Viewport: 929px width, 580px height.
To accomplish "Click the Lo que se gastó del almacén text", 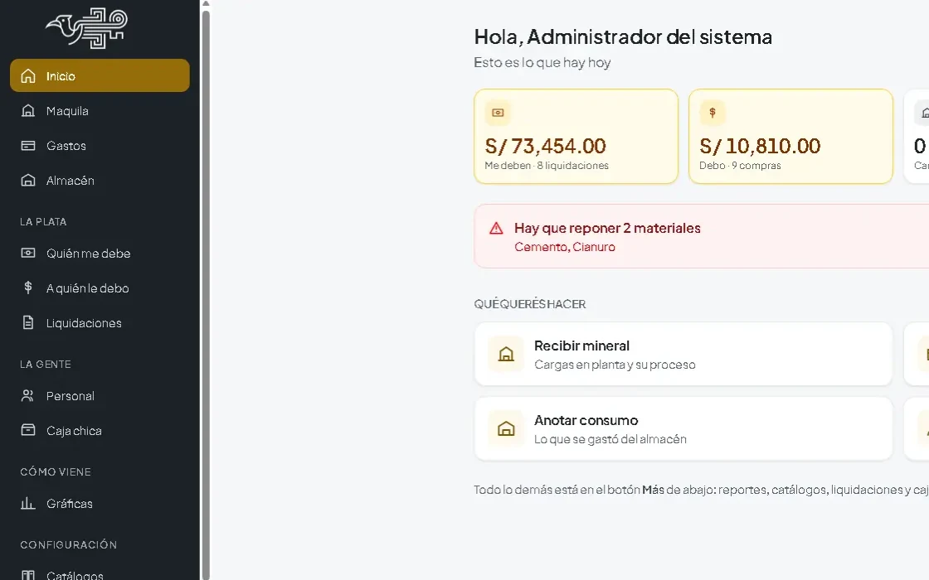I will pyautogui.click(x=610, y=439).
